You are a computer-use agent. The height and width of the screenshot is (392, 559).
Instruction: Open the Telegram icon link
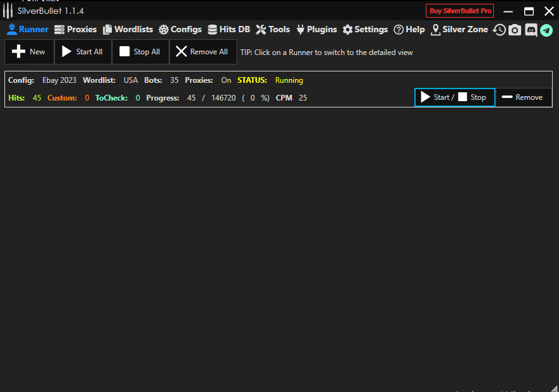point(546,30)
